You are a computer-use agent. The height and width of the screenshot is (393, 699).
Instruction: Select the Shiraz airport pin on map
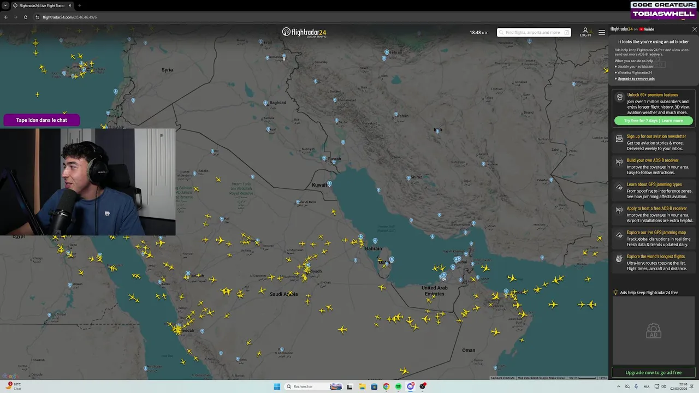[x=408, y=177]
